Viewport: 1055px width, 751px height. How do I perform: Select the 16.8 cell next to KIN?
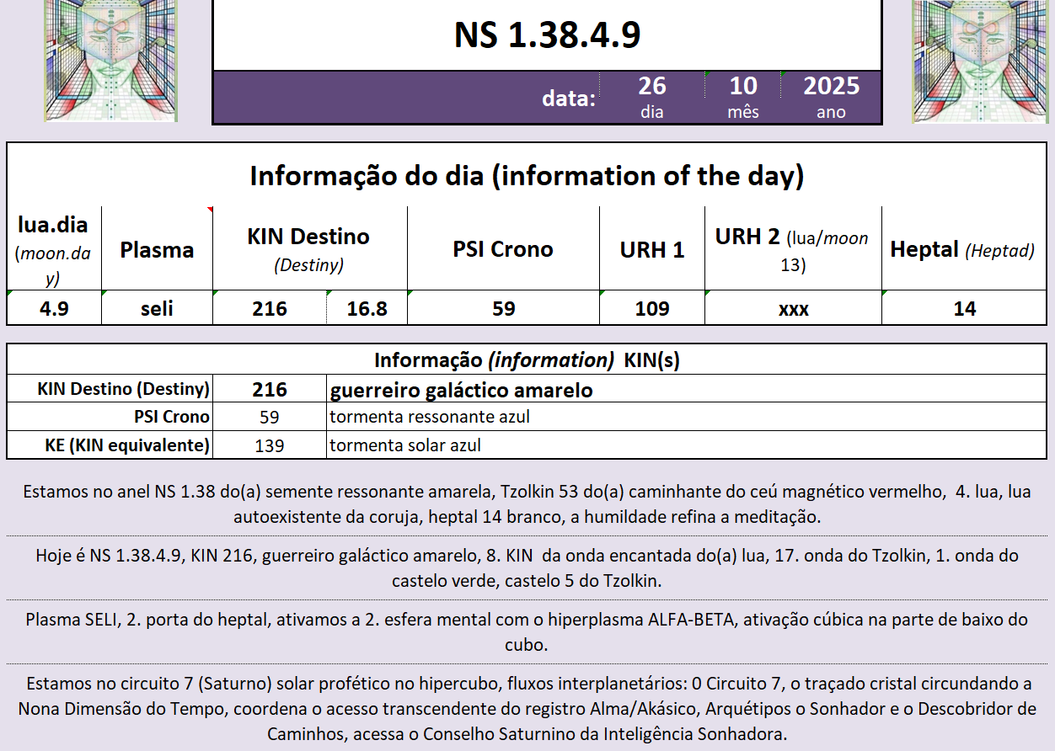pos(367,308)
